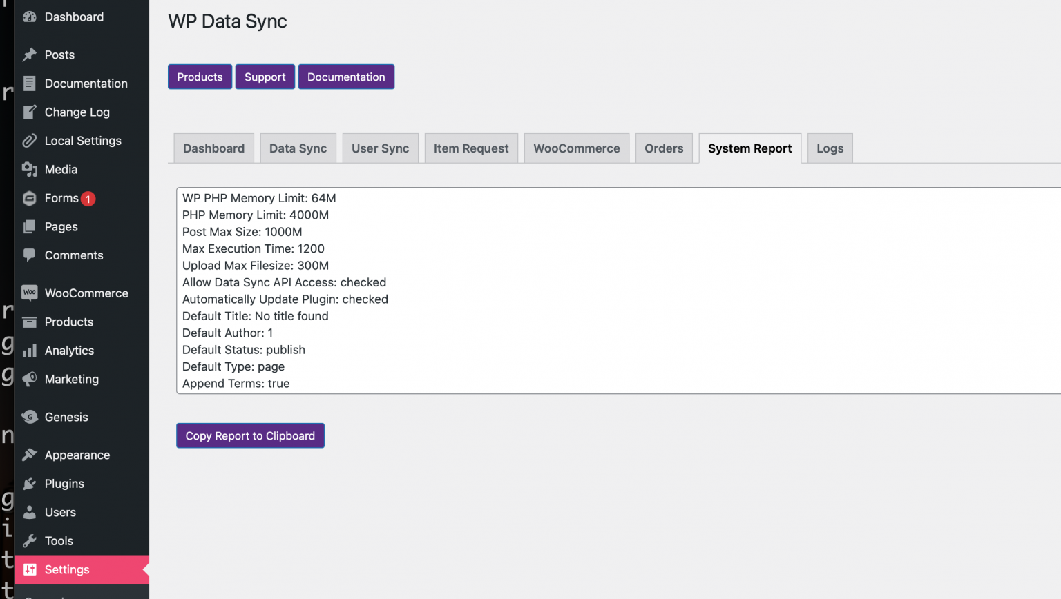Select the Item Request tab
Viewport: 1061px width, 599px height.
471,148
